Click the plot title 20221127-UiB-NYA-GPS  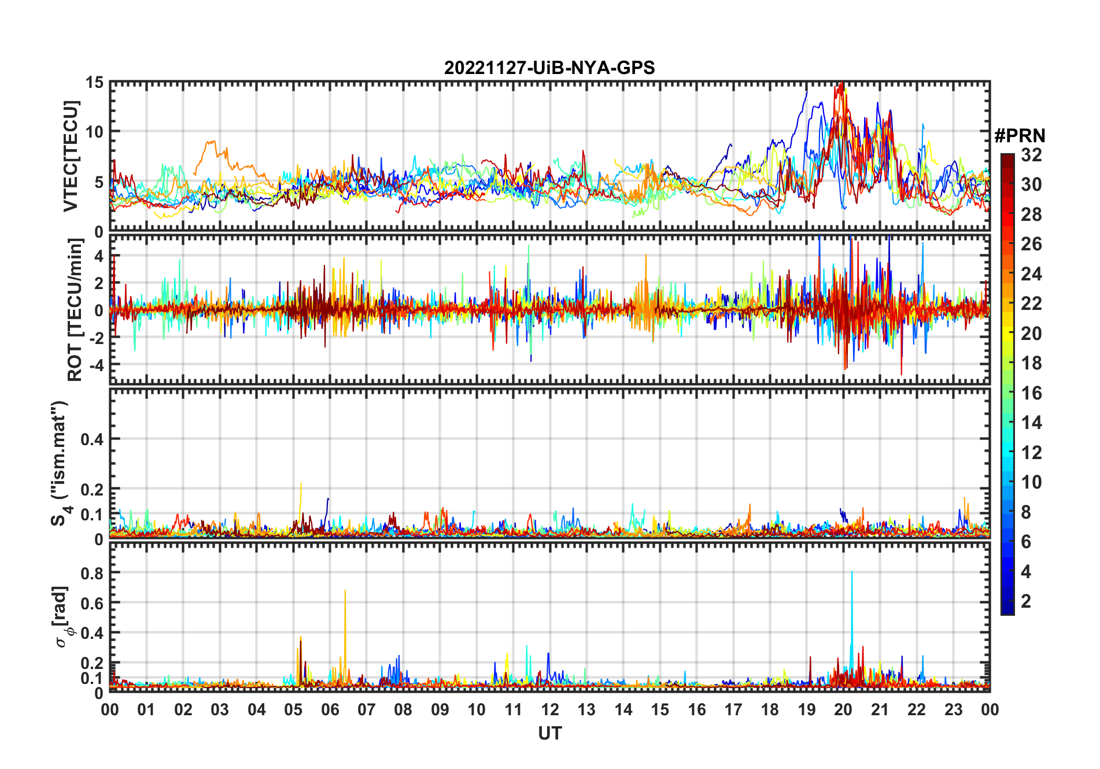coord(549,68)
